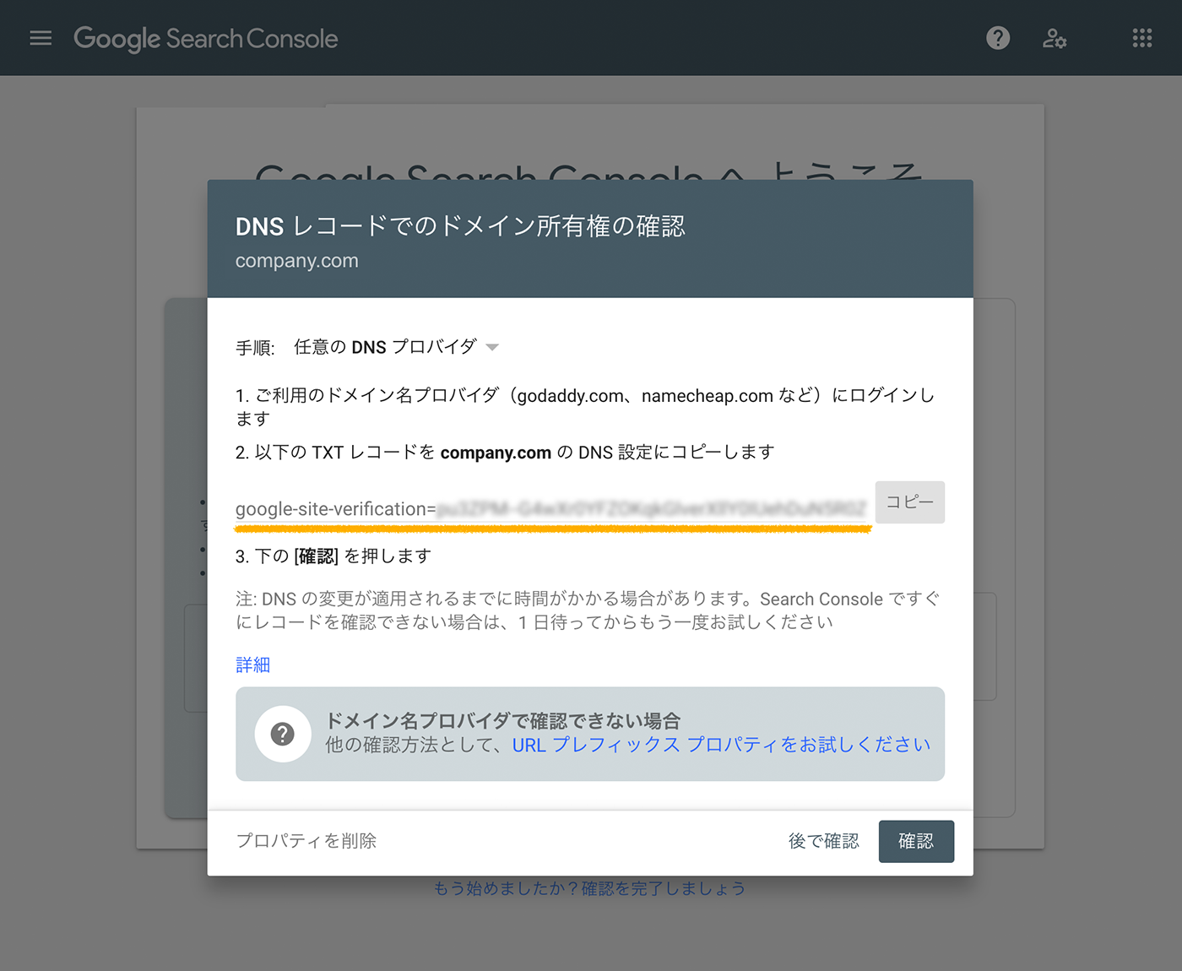Click プロパティを削除
Screen dimensions: 1182x971
pyautogui.click(x=306, y=841)
